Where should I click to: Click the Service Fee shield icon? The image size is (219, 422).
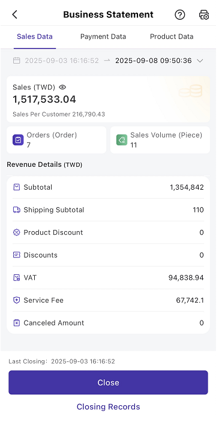click(17, 300)
